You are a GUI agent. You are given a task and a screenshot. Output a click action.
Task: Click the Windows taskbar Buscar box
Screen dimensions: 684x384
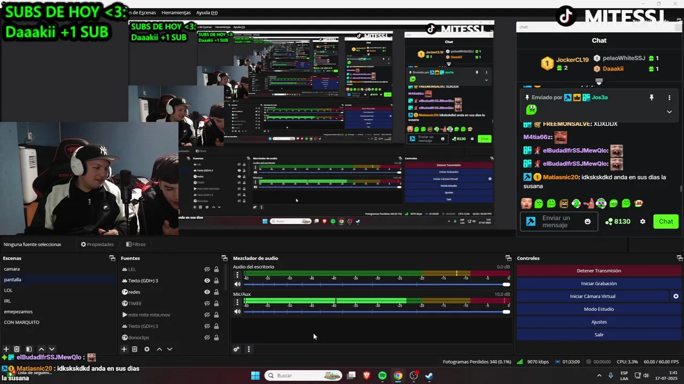point(304,375)
